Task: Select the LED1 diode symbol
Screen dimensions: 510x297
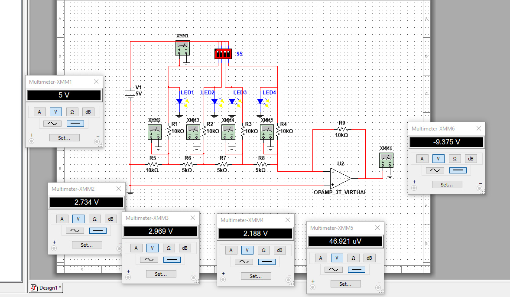Action: tap(179, 102)
